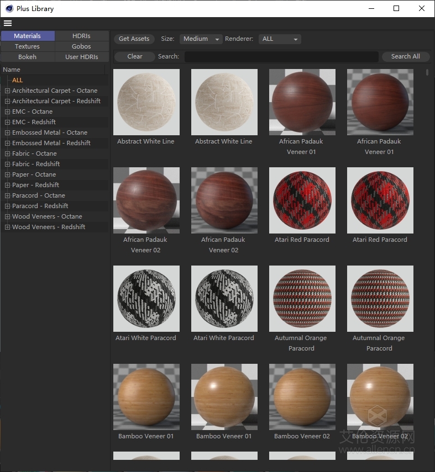The height and width of the screenshot is (472, 435).
Task: Select the second Abstract White Line thumbnail
Action: 224,102
